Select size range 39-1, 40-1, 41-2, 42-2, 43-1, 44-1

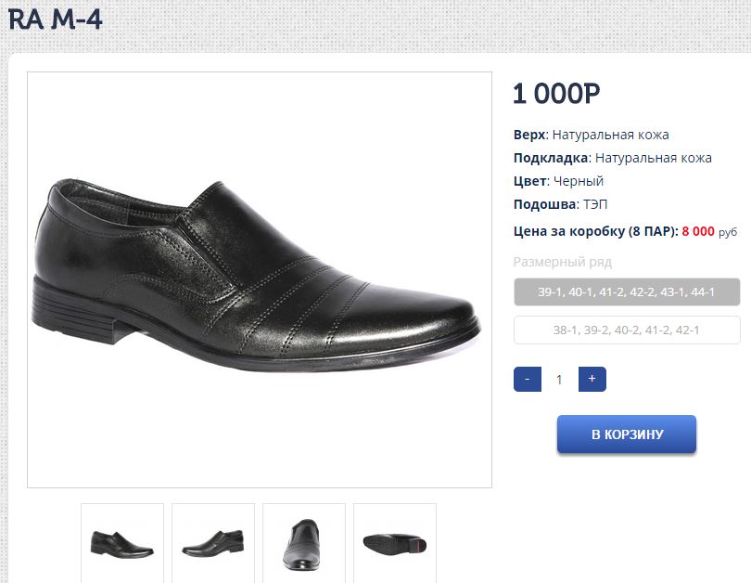(x=627, y=291)
